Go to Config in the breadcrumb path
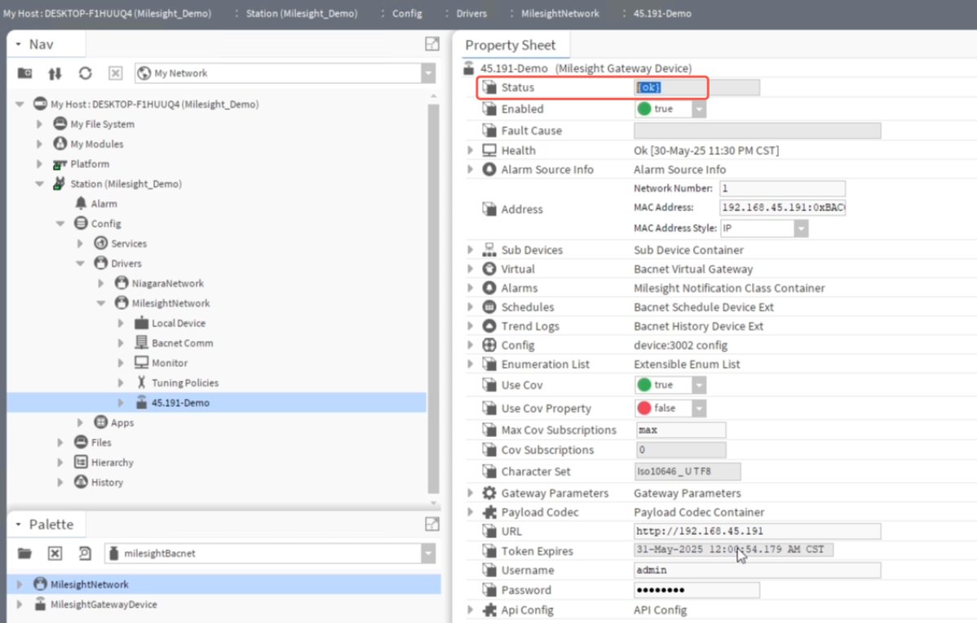Viewport: 977px width, 623px height. [x=407, y=13]
